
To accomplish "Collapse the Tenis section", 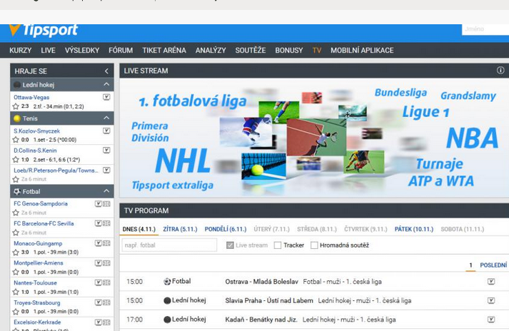I will [x=106, y=118].
